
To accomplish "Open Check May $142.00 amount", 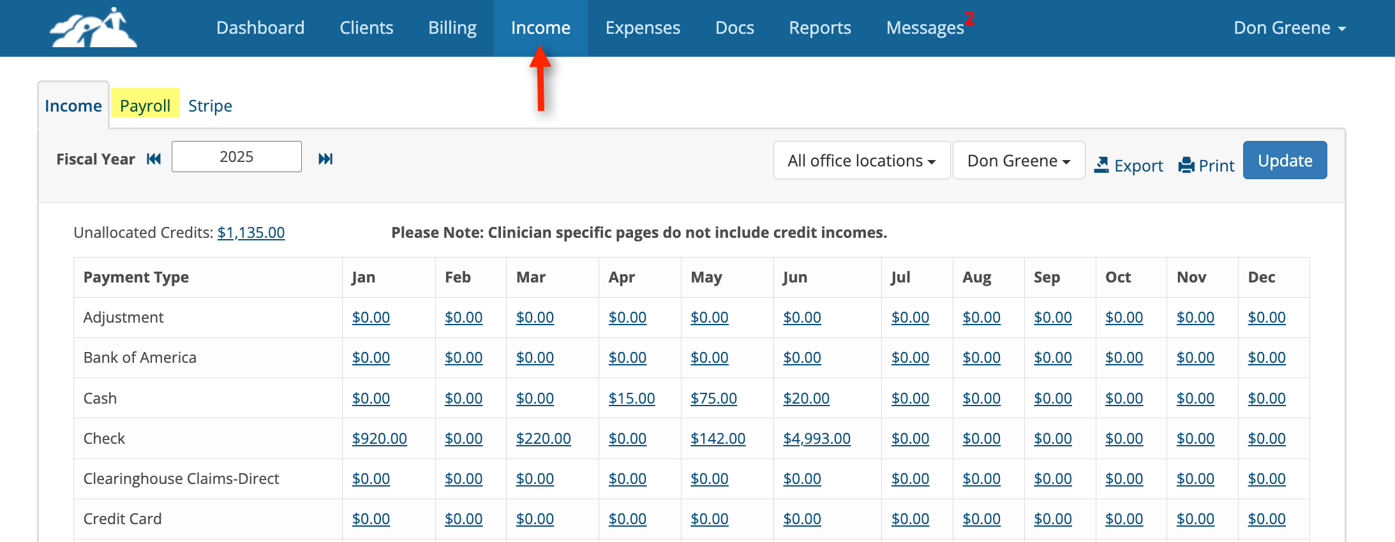I will [718, 439].
